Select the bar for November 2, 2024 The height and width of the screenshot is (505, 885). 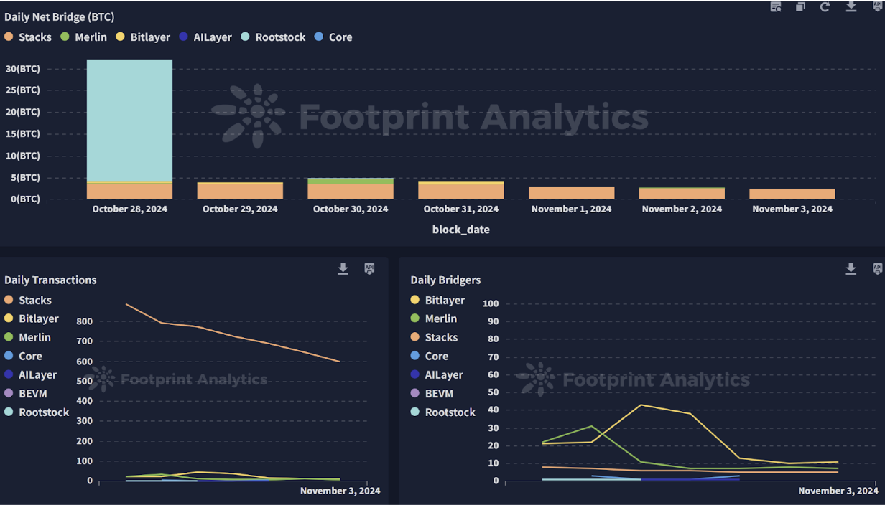click(682, 194)
